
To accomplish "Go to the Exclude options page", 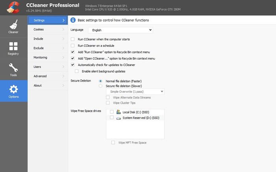I will pyautogui.click(x=48, y=48).
